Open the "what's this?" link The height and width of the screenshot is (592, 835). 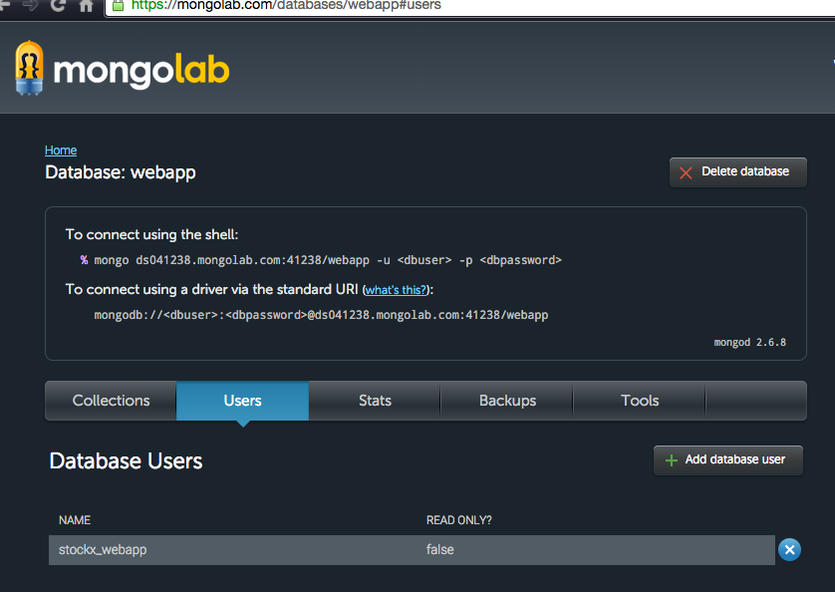[x=396, y=290]
